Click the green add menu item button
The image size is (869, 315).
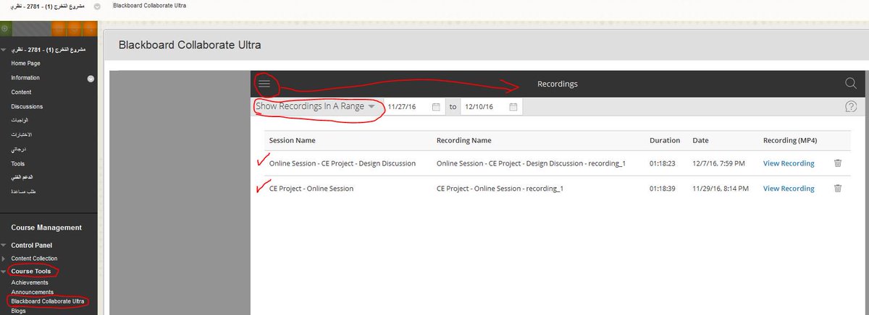[4, 29]
